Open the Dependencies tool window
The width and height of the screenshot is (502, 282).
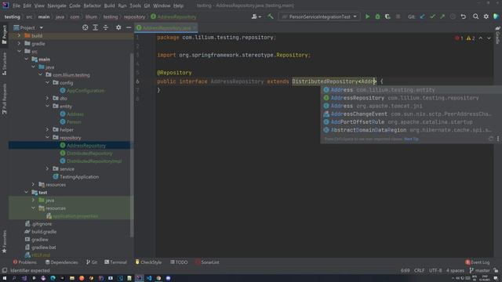coord(61,262)
